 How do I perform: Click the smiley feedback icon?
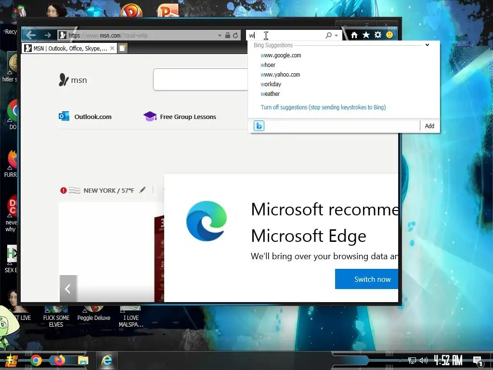tap(389, 35)
